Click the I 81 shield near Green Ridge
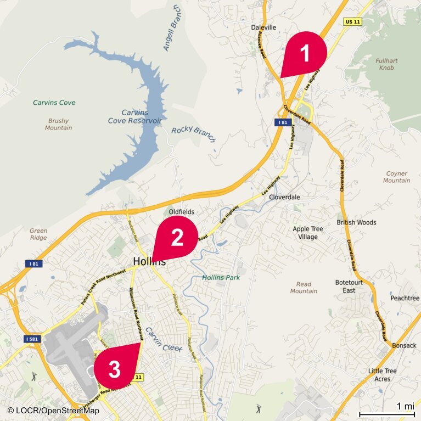Image resolution: width=421 pixels, height=421 pixels. [x=34, y=263]
